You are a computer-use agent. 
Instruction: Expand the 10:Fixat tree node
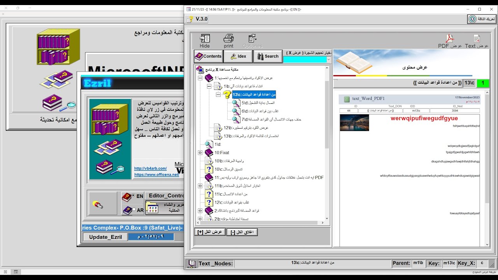(x=200, y=153)
